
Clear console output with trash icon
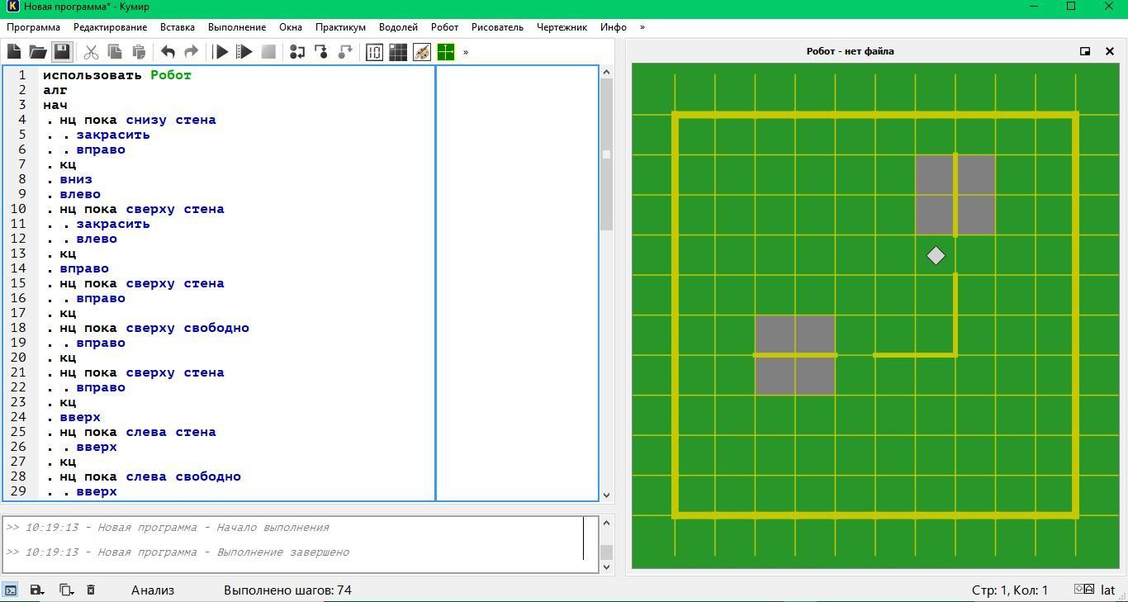tap(91, 590)
